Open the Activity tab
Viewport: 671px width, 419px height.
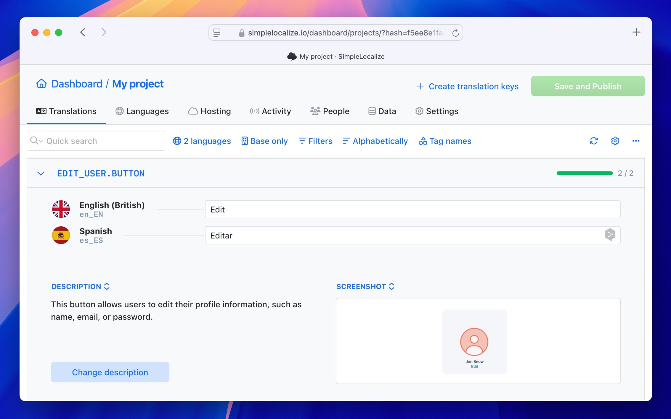[x=270, y=111]
